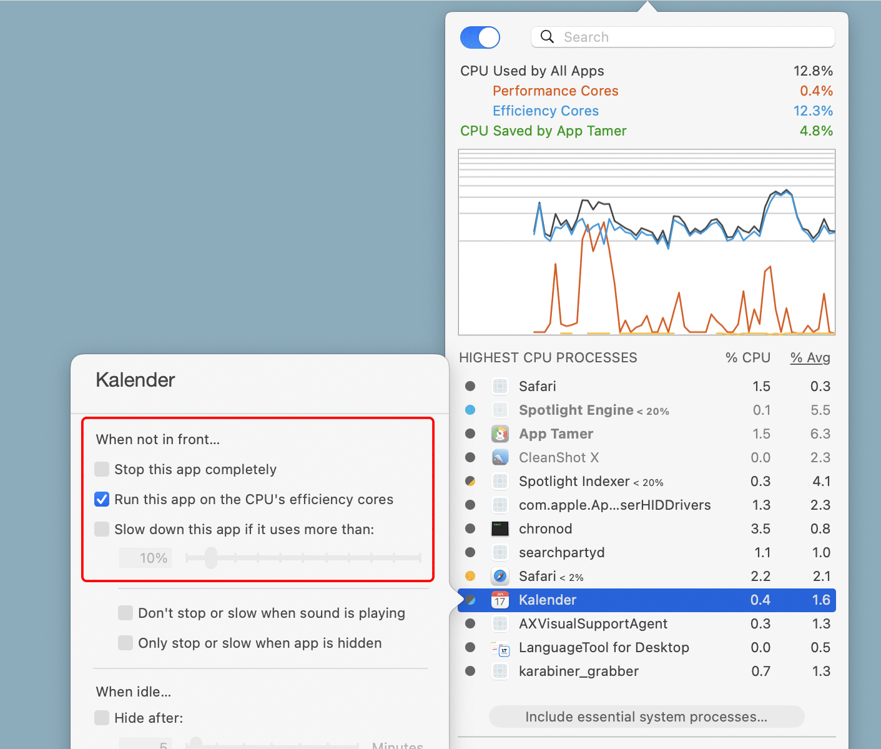The height and width of the screenshot is (749, 881).
Task: Enable Stop this app completely
Action: coord(102,469)
